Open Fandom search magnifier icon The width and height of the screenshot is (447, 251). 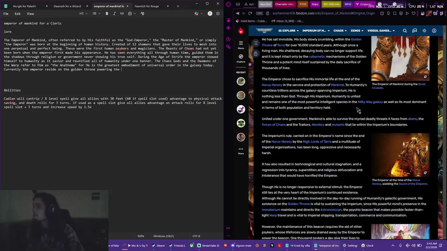(x=405, y=31)
